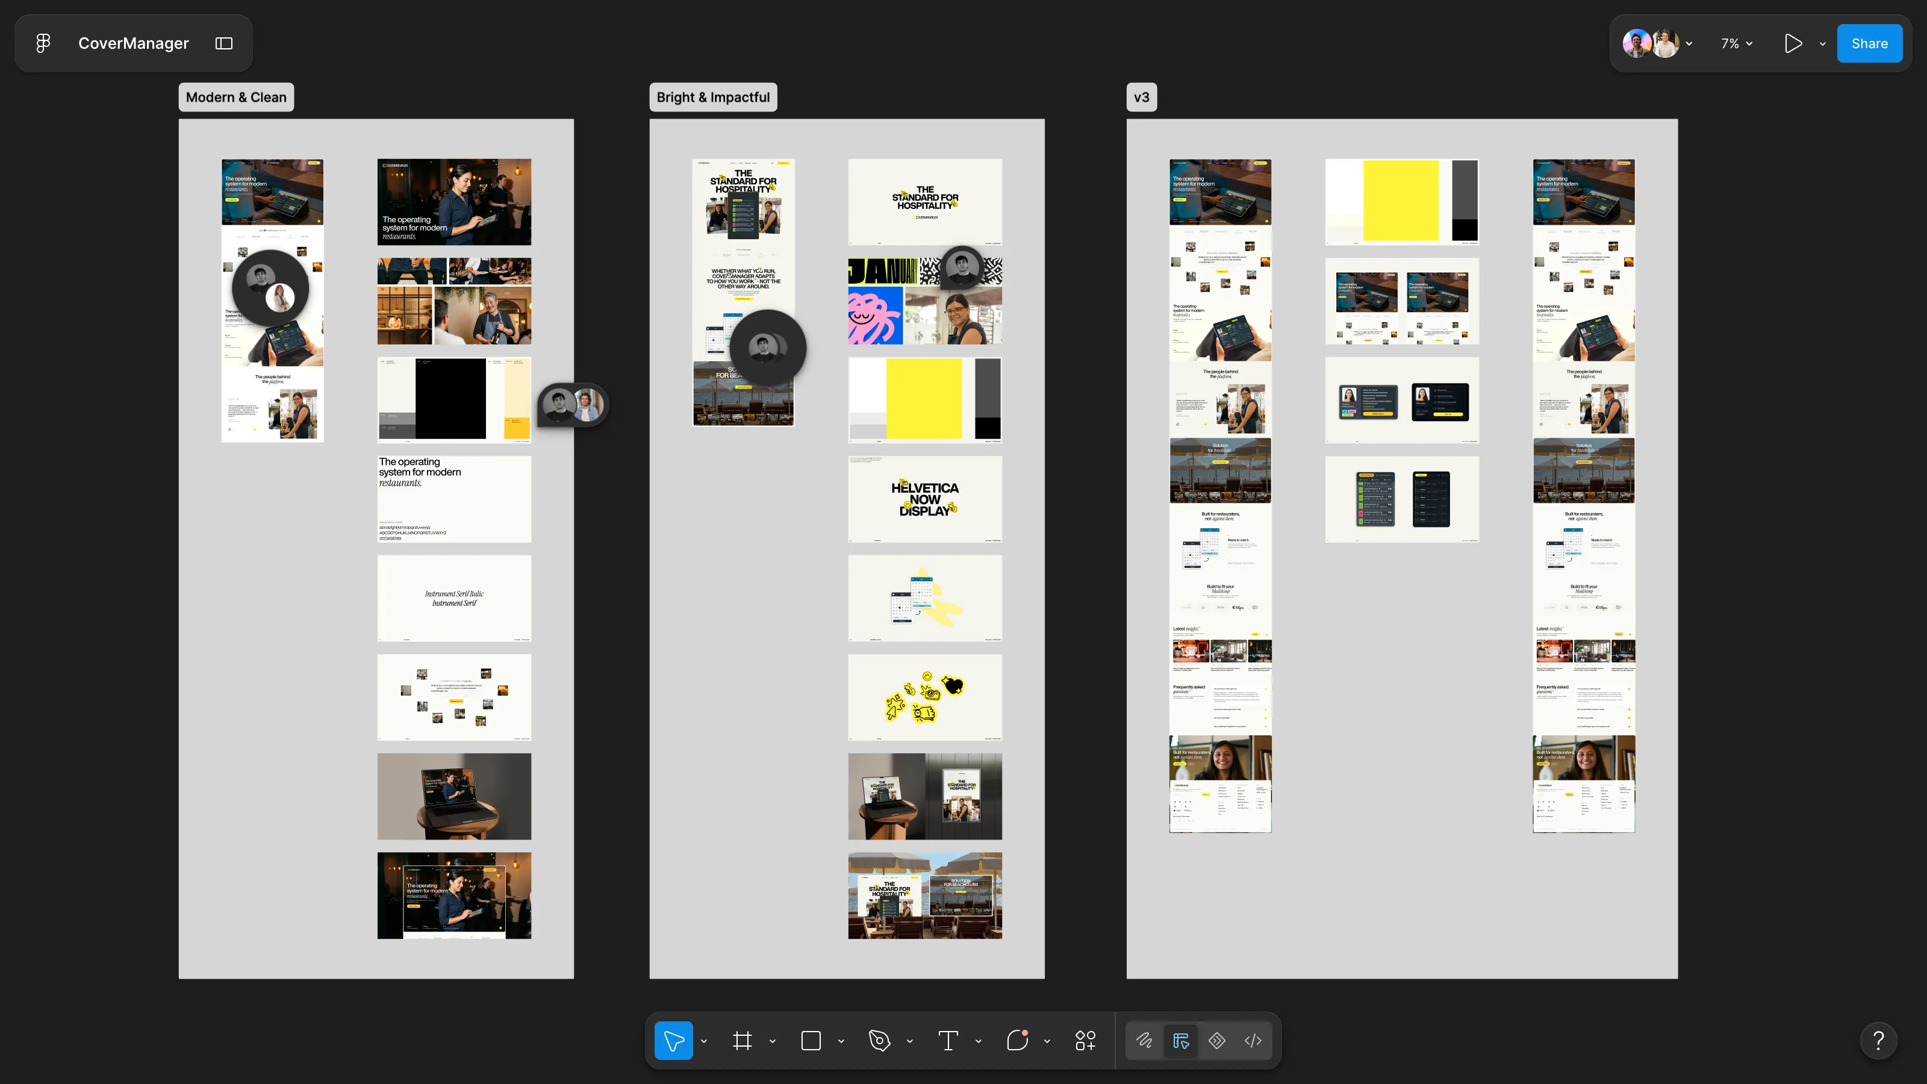Start the prototype presentation play icon
Viewport: 1927px width, 1084px height.
tap(1793, 43)
